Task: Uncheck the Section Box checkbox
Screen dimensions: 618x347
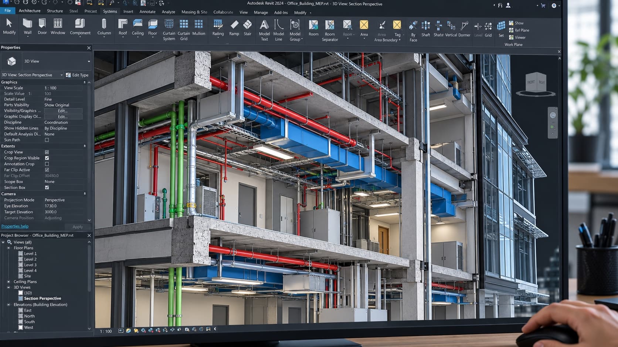Action: point(47,188)
